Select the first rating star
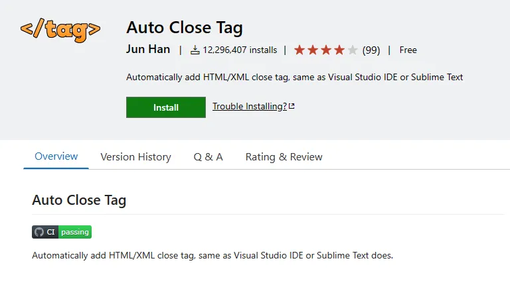Viewport: 510px width, 283px height. tap(299, 50)
